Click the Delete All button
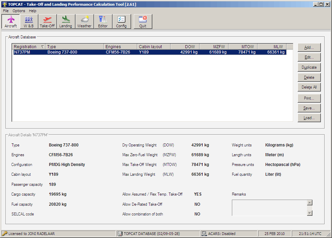This screenshot has height=238, width=332. [x=309, y=87]
